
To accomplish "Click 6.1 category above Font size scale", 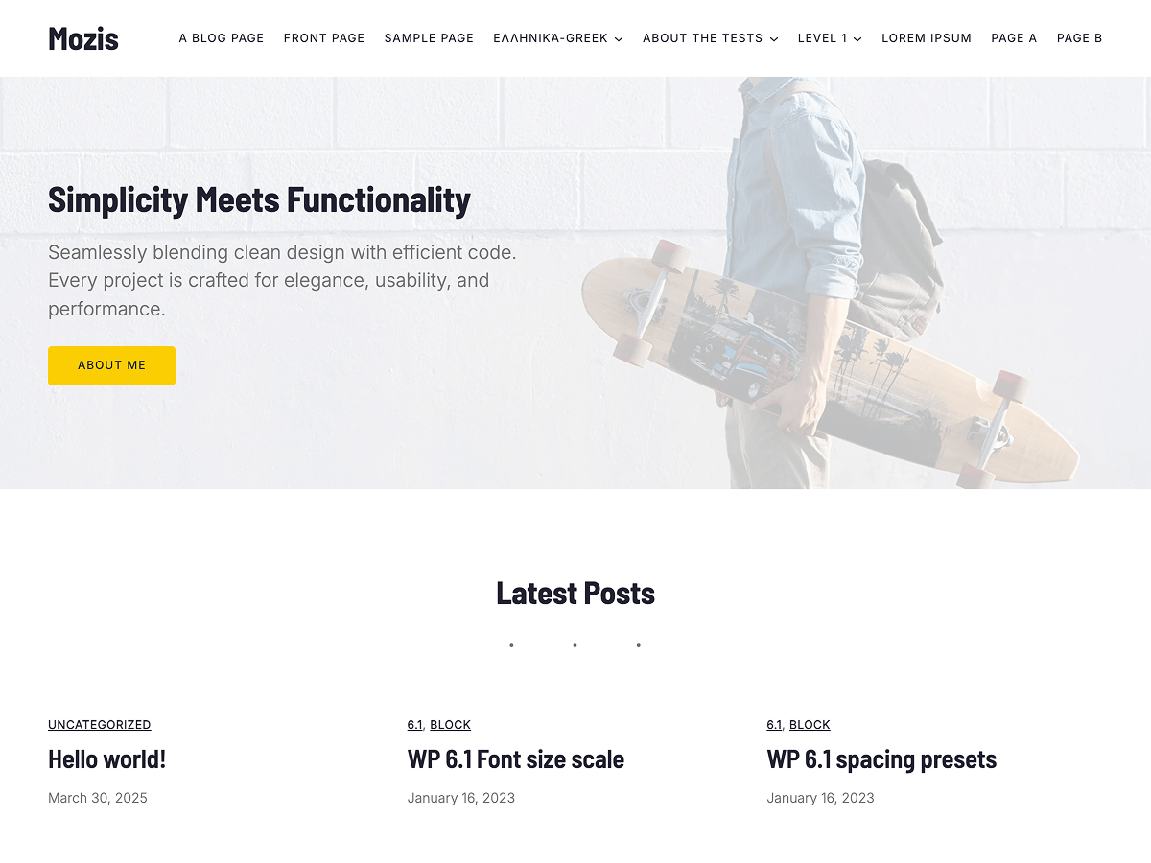I will point(414,725).
